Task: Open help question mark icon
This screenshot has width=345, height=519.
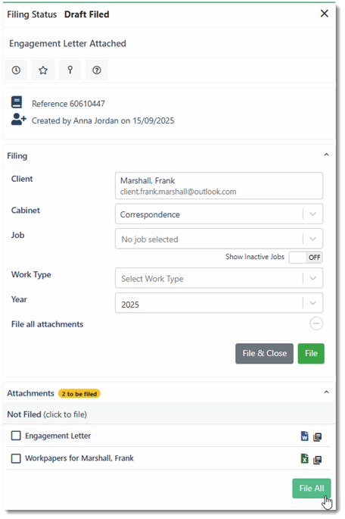Action: pyautogui.click(x=97, y=70)
